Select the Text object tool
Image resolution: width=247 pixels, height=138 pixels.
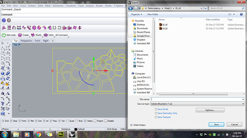[3, 104]
